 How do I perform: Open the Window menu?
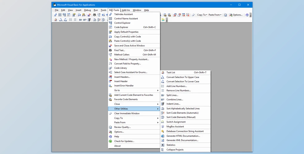[137, 10]
